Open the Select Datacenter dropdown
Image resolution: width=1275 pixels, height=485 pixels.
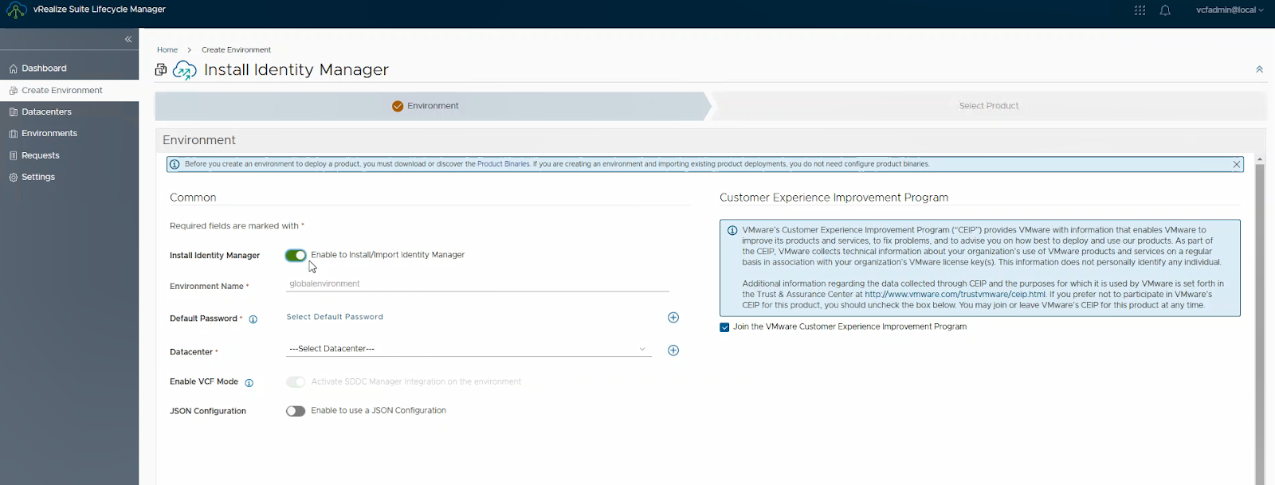click(469, 349)
